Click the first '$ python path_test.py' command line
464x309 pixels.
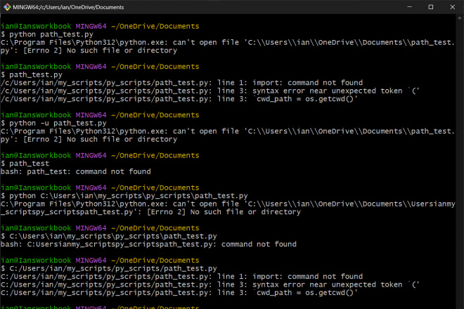pyautogui.click(x=47, y=34)
